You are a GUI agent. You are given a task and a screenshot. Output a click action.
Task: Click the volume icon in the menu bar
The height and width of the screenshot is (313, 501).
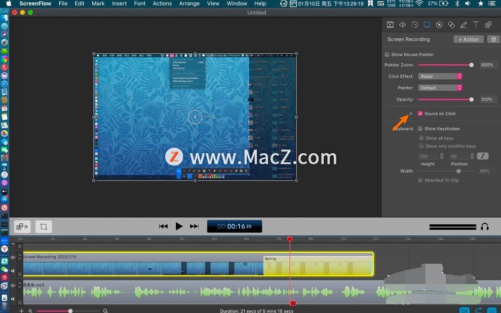(468, 4)
